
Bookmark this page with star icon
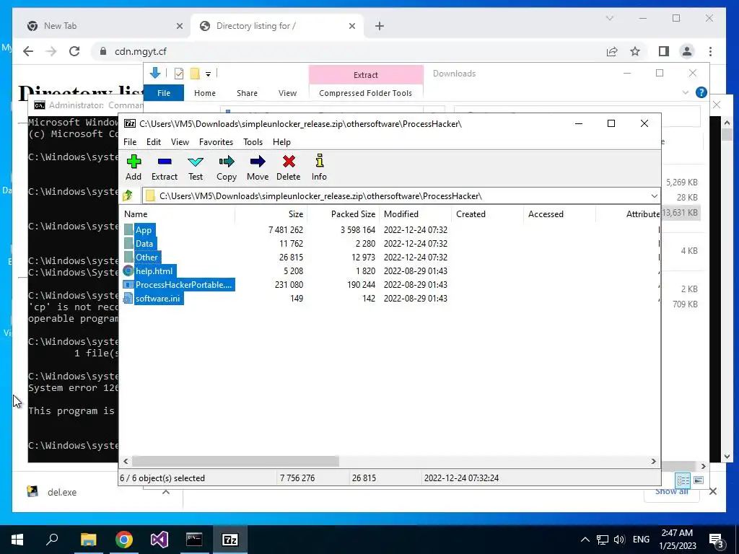coord(635,51)
